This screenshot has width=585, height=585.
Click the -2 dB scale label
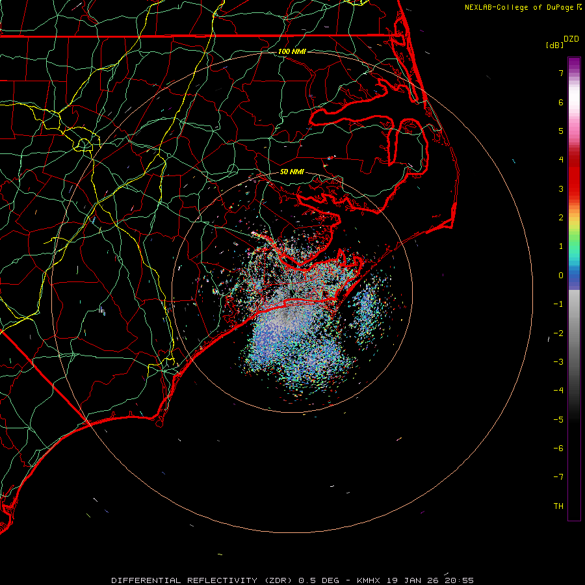click(558, 333)
